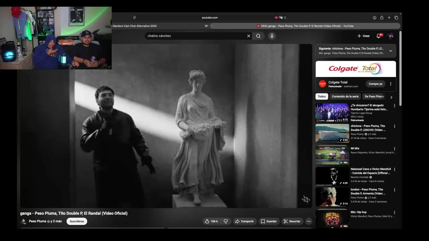Open the Mix: Hip hop thumbnail

332,219
